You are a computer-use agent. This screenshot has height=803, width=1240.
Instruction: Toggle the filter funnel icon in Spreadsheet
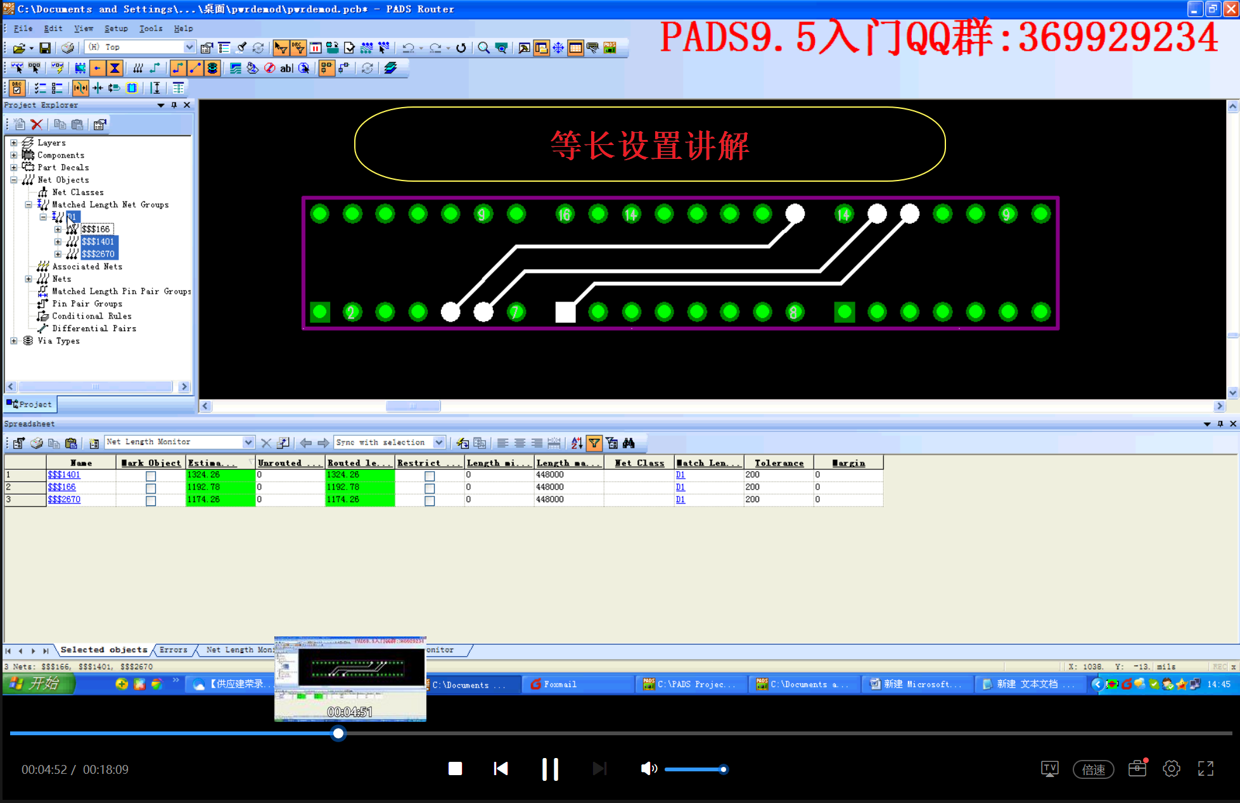tap(594, 443)
